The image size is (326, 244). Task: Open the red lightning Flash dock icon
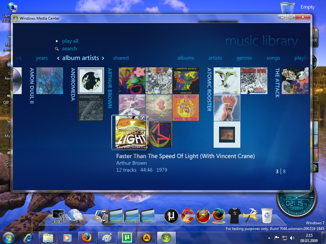(x=203, y=216)
